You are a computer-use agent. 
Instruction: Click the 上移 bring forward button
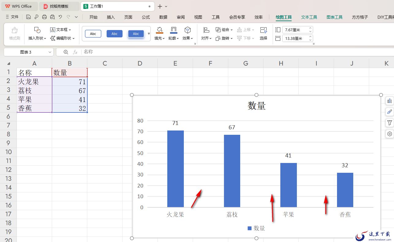[x=246, y=30]
